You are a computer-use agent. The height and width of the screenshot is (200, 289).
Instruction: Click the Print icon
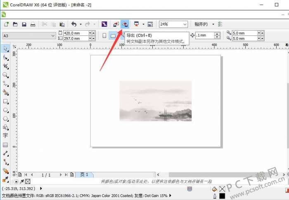pos(33,24)
